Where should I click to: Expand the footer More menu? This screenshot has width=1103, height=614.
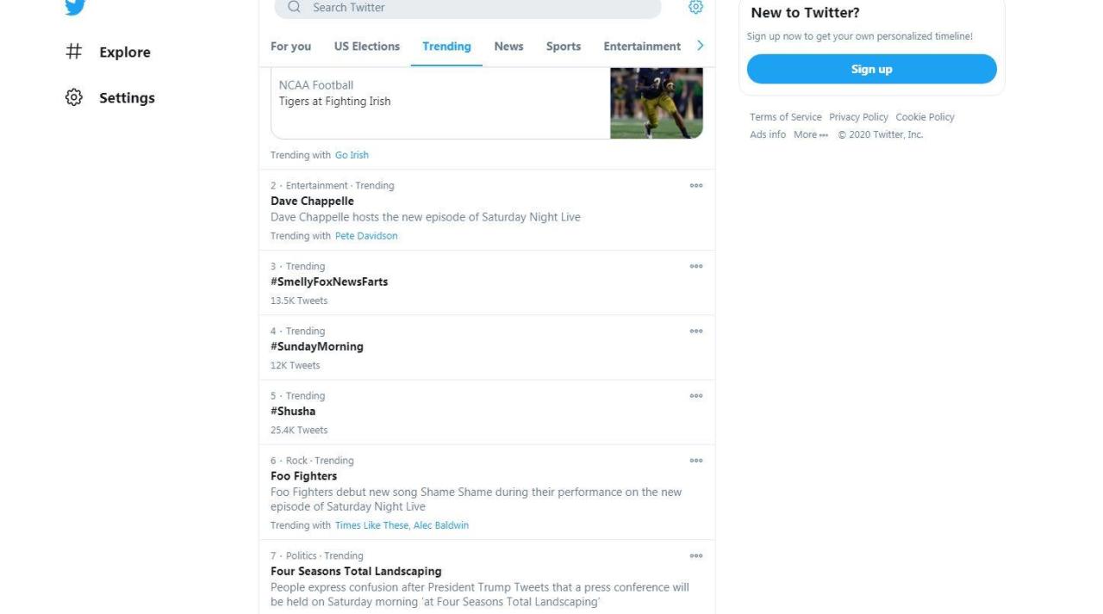tap(810, 134)
